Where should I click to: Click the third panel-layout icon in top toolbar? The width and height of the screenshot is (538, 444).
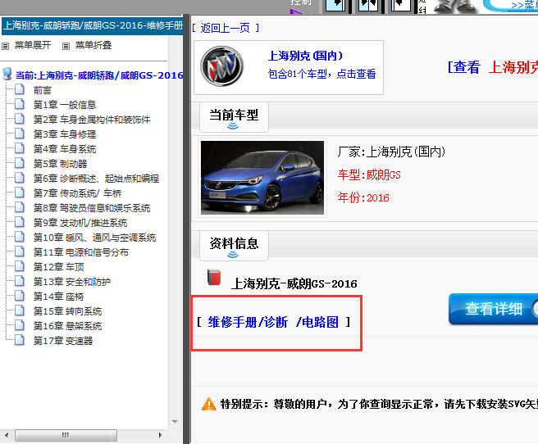click(401, 7)
